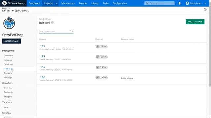Open the Library menu

coord(95,3)
